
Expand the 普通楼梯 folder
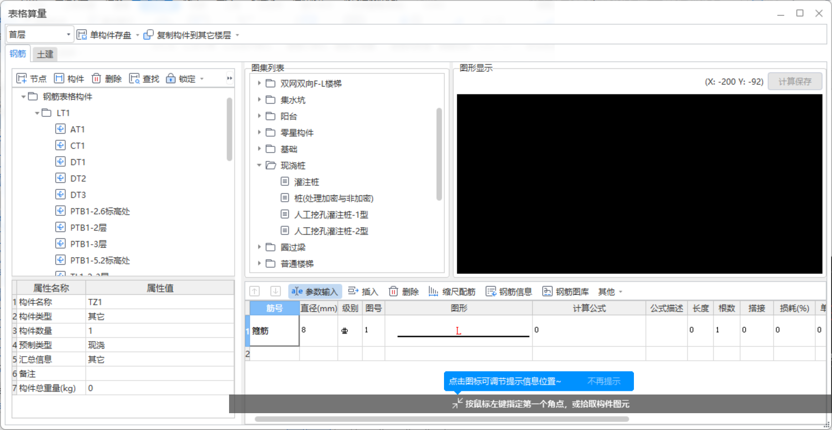(x=259, y=263)
